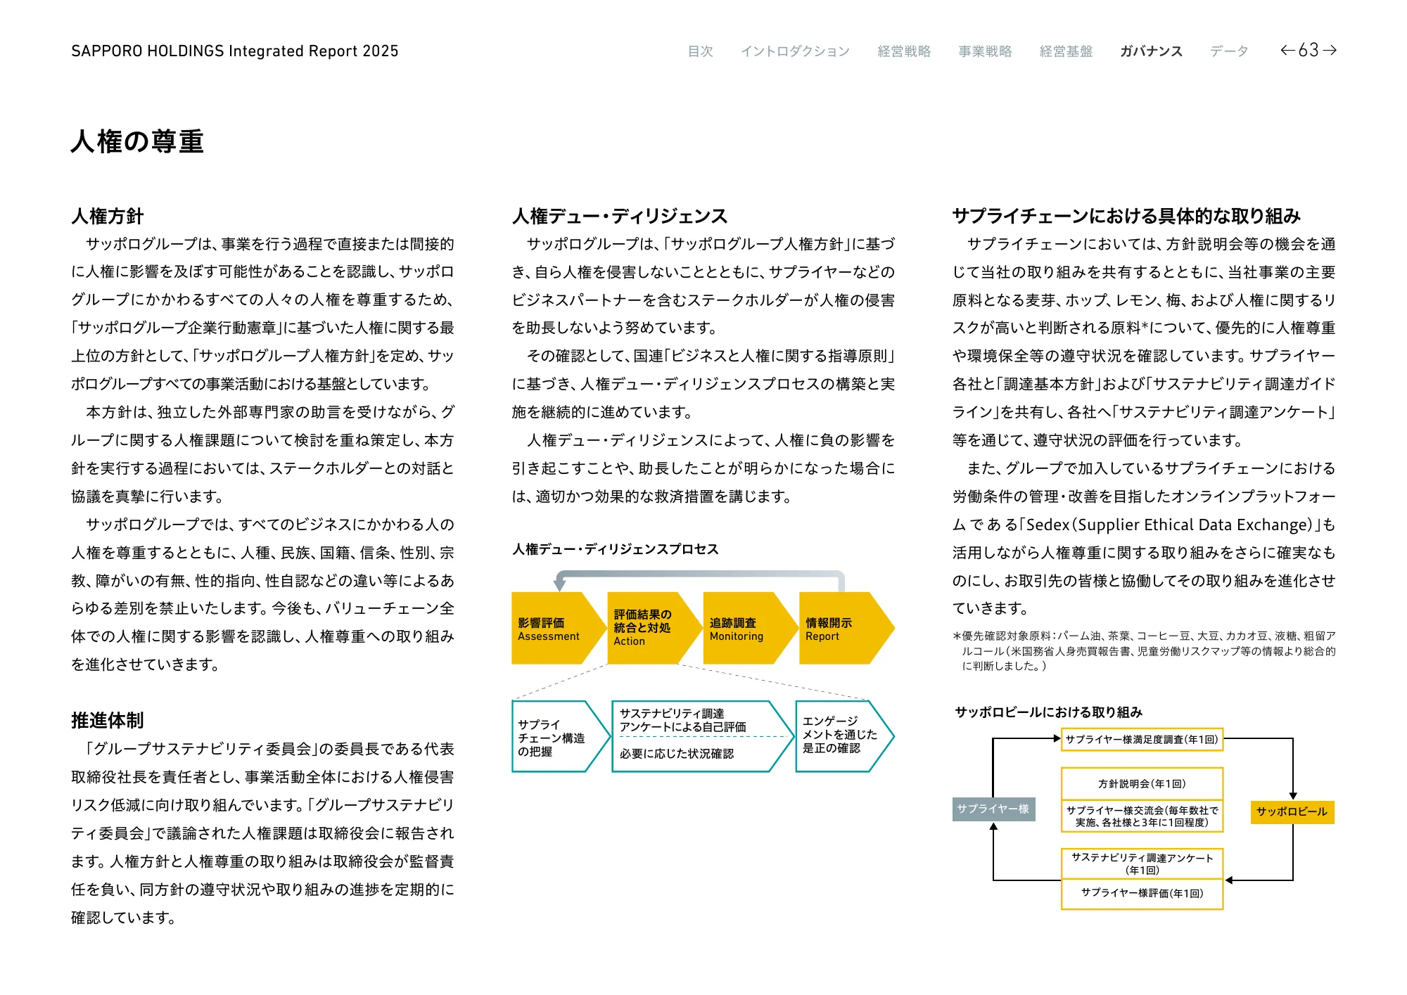
Task: Click the yellow サッポロビール box
Action: coord(1292,811)
